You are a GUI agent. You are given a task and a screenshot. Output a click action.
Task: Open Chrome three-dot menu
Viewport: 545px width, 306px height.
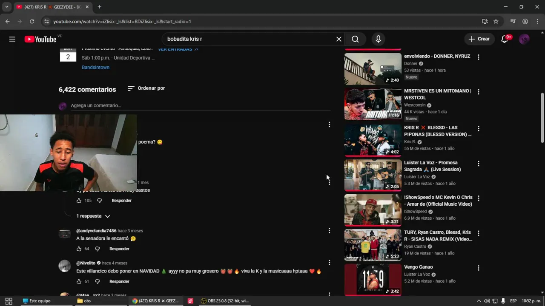tap(537, 21)
